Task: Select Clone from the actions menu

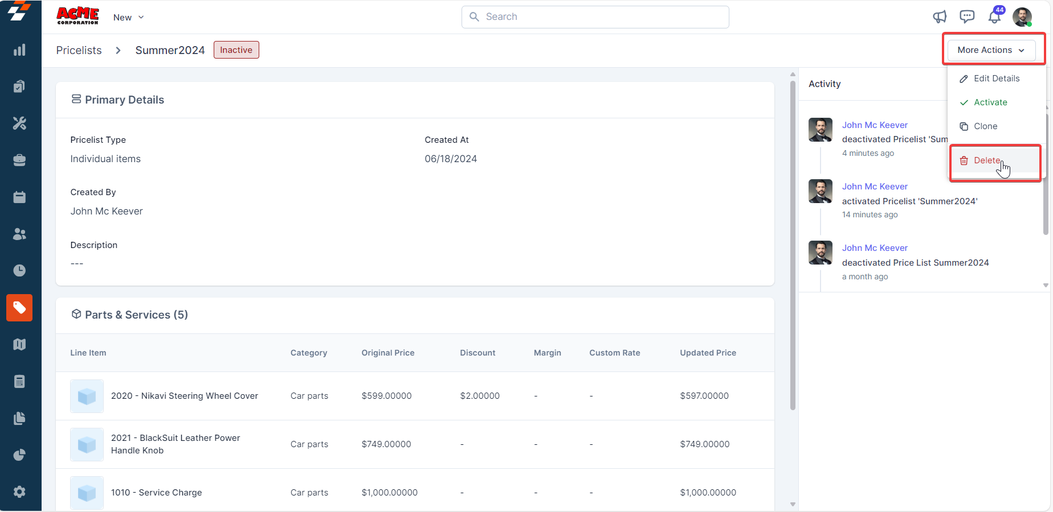Action: pos(985,126)
